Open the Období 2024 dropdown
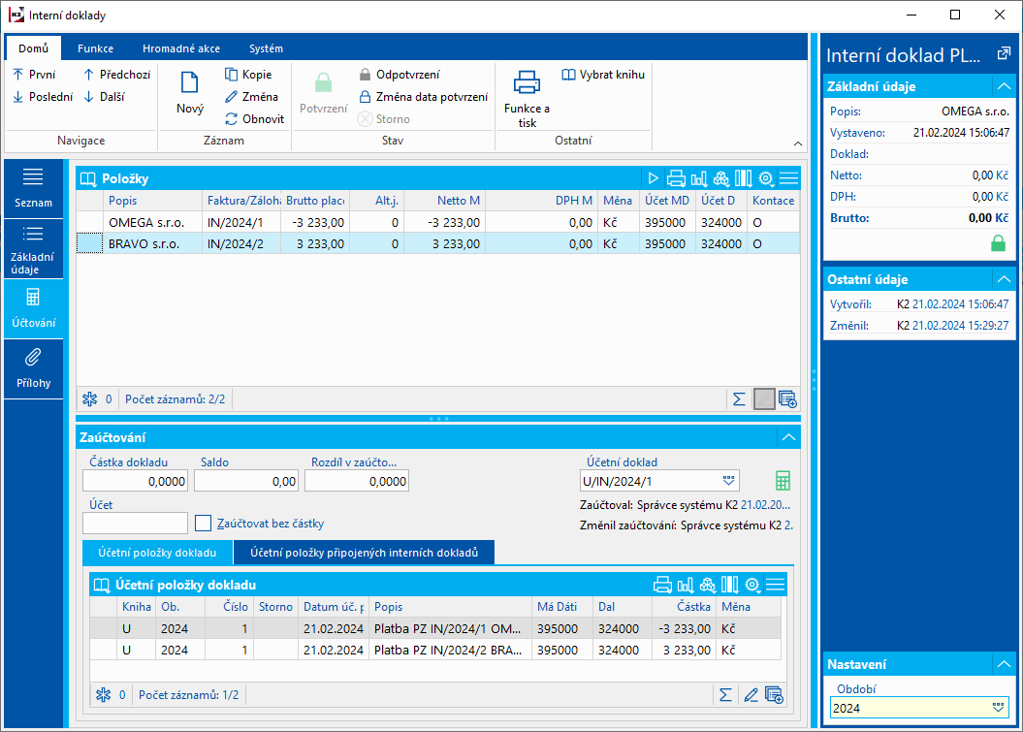This screenshot has width=1023, height=732. point(997,708)
